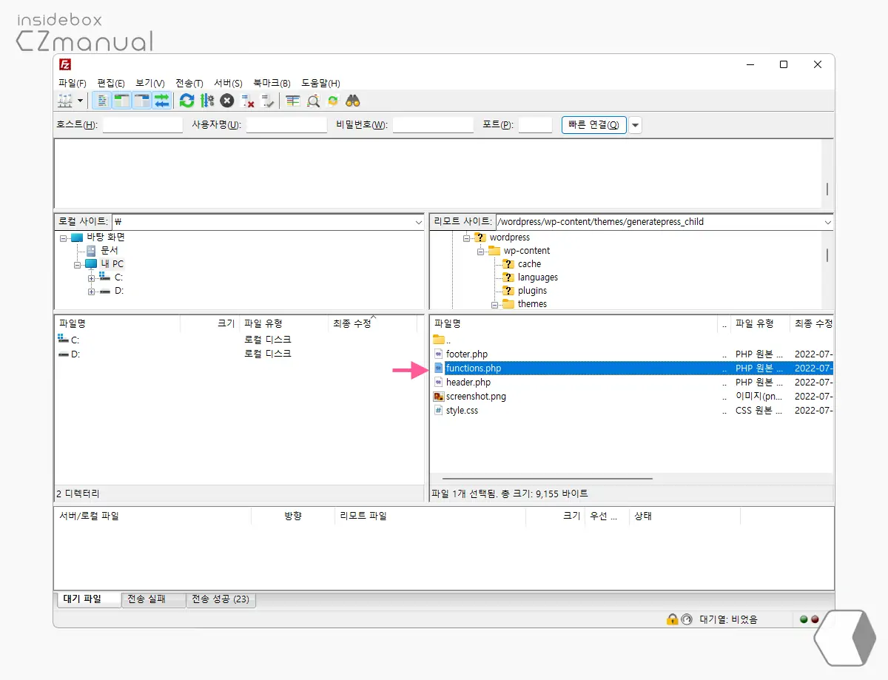Switch to the 전송 성공 (23) tab
Image resolution: width=888 pixels, height=680 pixels.
(221, 599)
